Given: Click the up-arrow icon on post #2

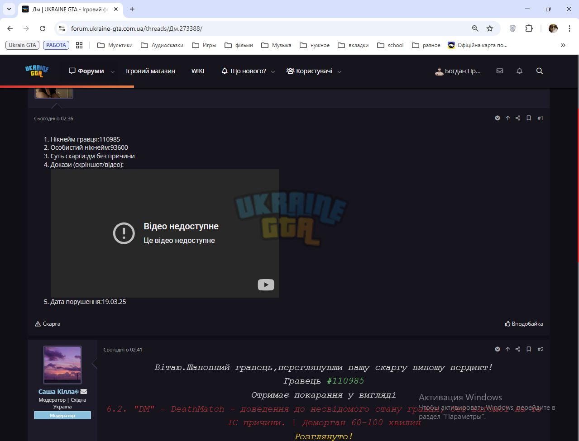Looking at the screenshot, I should coord(507,349).
